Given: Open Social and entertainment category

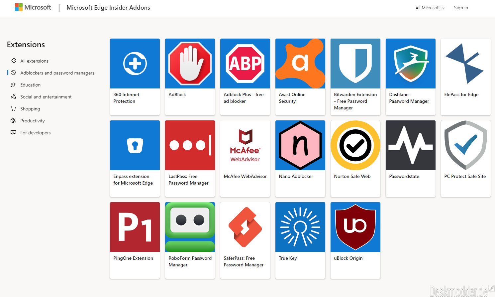Looking at the screenshot, I should point(46,97).
